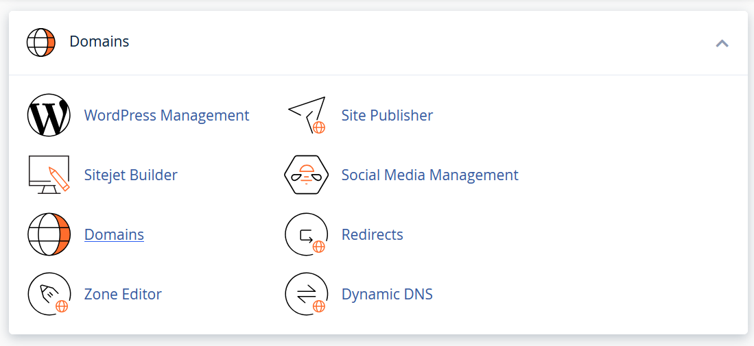
Task: Click the Sitejet Builder monitor pencil icon
Action: pyautogui.click(x=49, y=175)
